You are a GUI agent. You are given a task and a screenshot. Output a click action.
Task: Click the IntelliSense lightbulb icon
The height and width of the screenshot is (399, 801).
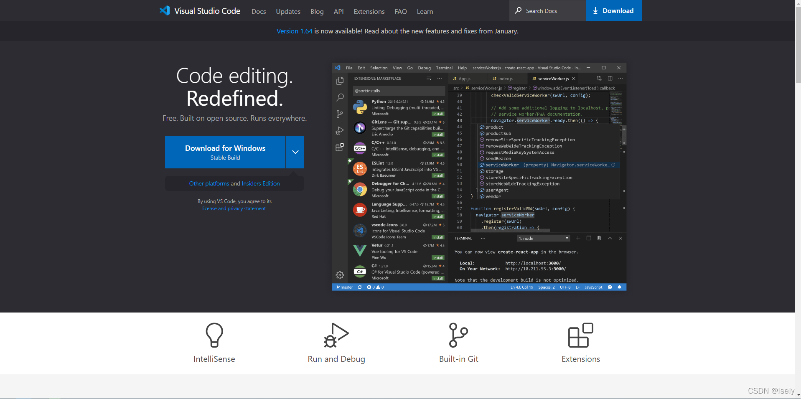click(x=214, y=335)
